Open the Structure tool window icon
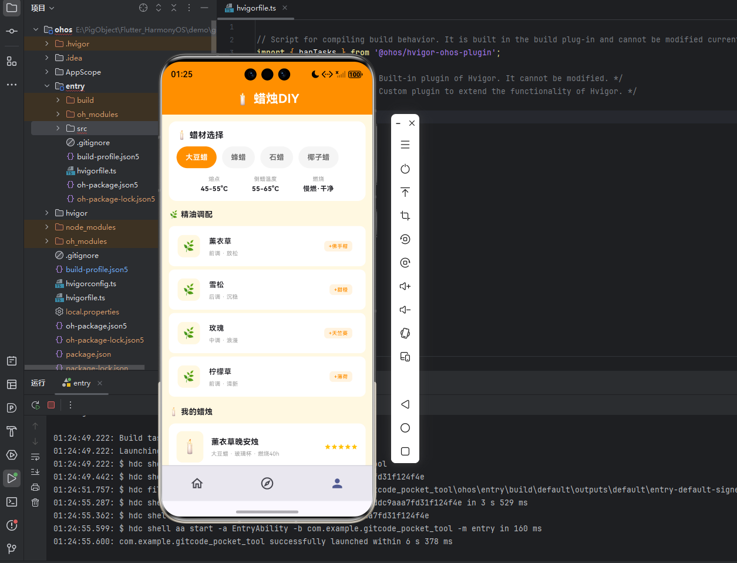The image size is (737, 563). pyautogui.click(x=12, y=61)
